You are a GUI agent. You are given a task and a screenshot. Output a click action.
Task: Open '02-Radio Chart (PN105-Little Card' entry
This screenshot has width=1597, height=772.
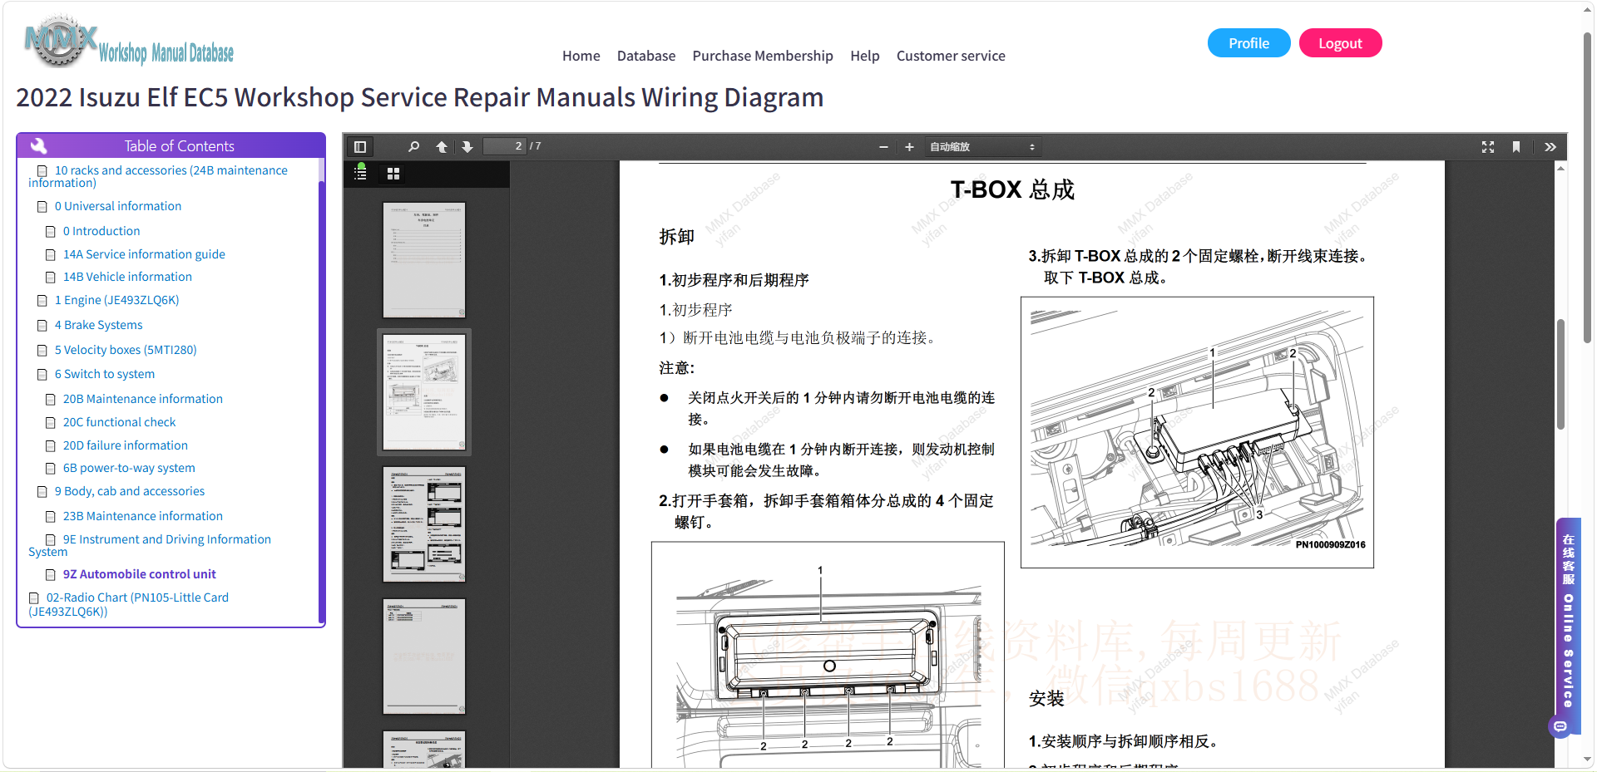coord(128,604)
